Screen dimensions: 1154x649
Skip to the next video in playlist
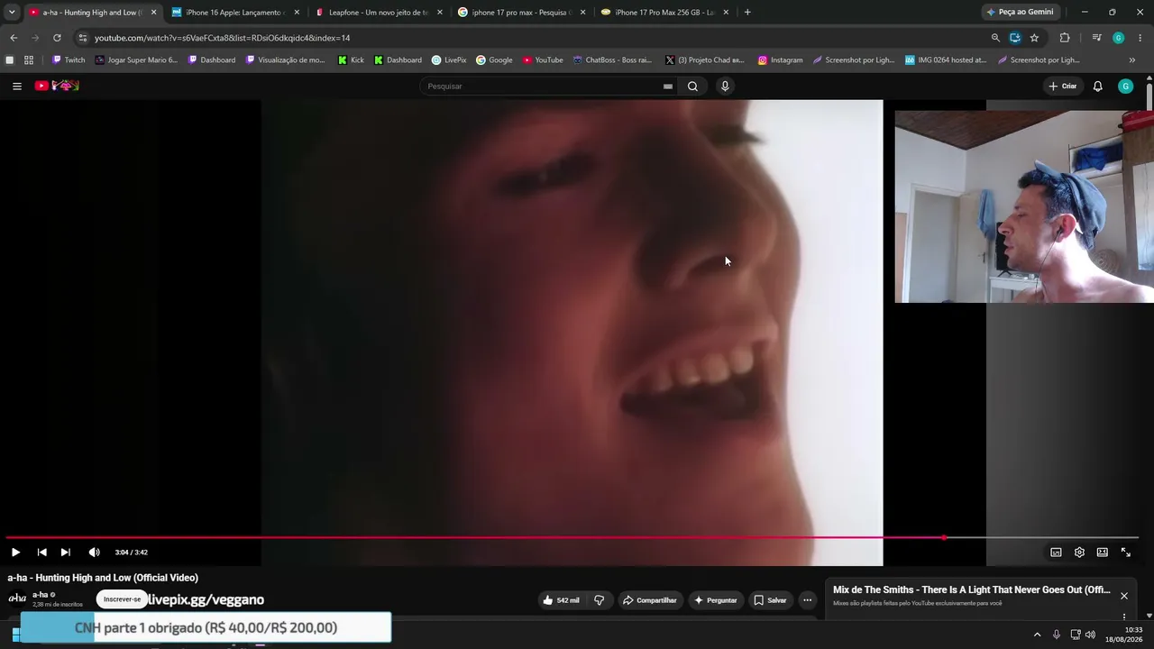click(65, 553)
